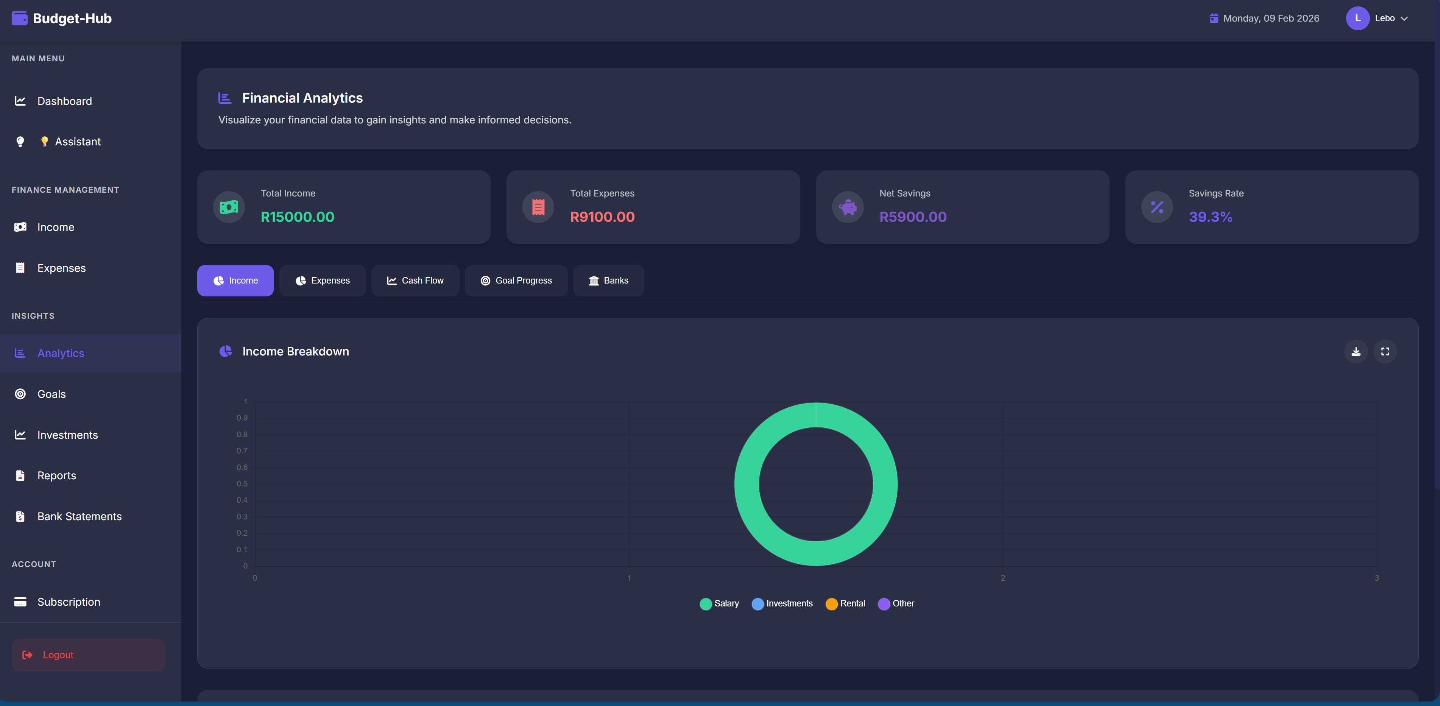Click the Income camera icon in sidebar
The image size is (1440, 706).
pyautogui.click(x=20, y=227)
